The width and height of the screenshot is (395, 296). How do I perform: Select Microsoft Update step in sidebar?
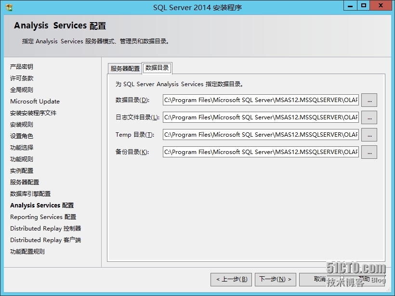(35, 102)
